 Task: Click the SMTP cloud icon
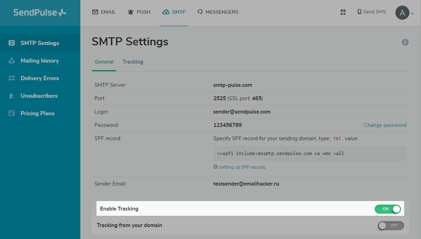tap(165, 12)
